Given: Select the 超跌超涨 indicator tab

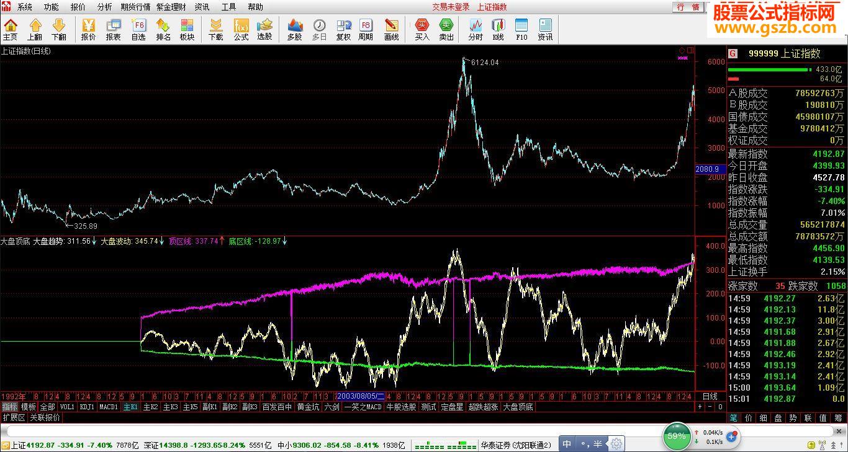Looking at the screenshot, I should pyautogui.click(x=484, y=407).
